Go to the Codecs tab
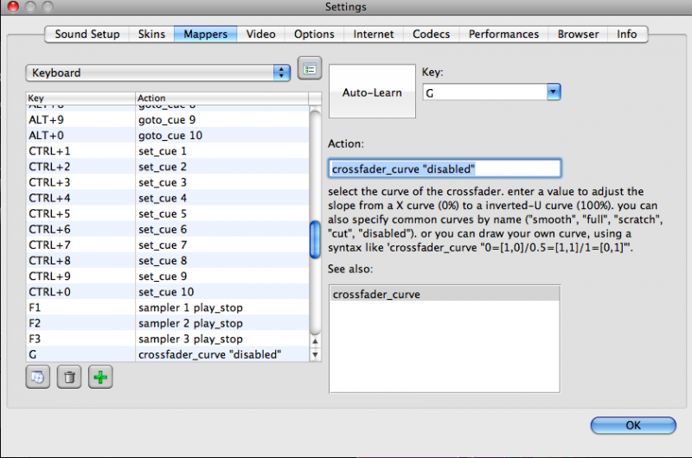The image size is (692, 458). click(431, 35)
